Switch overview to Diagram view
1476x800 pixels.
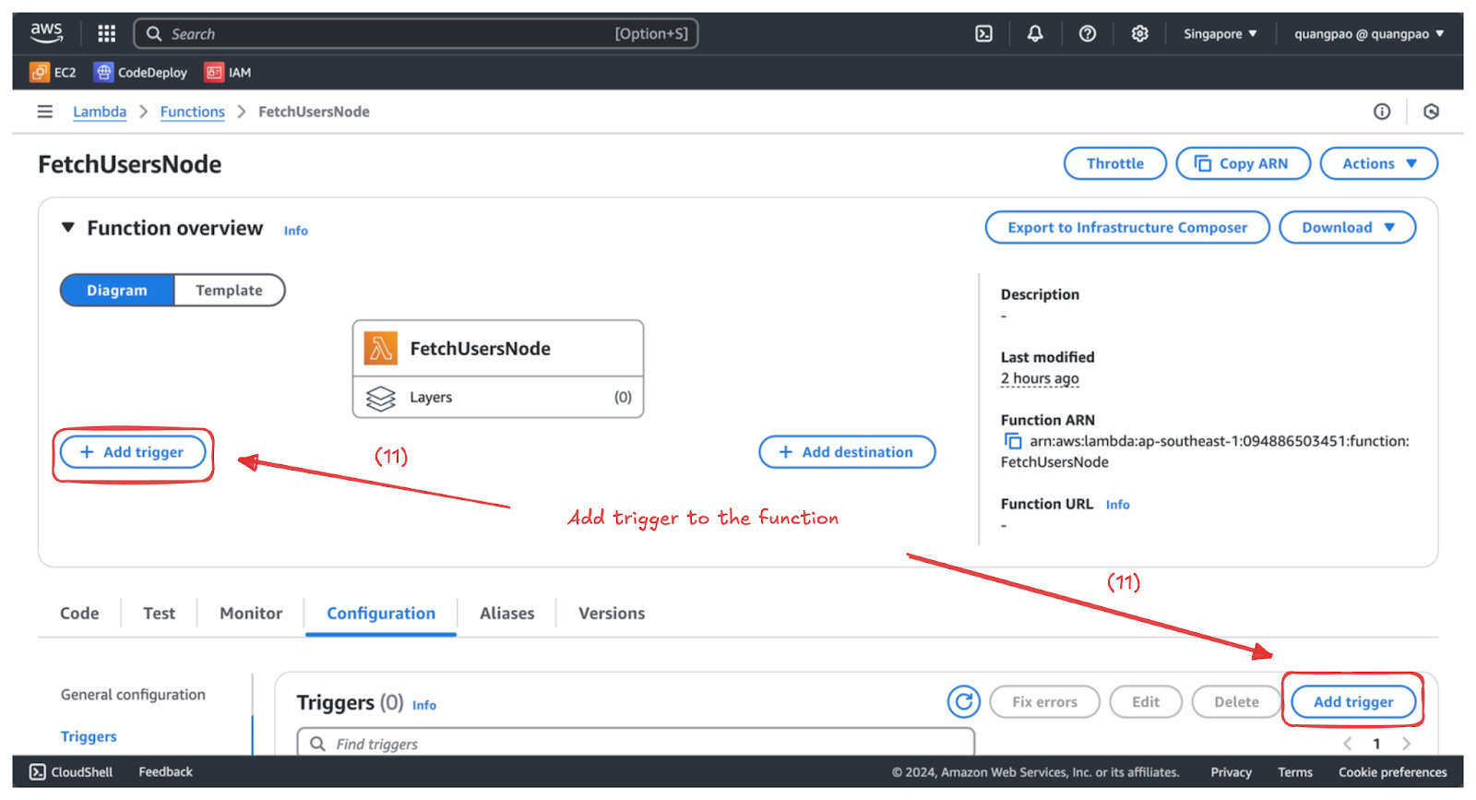click(x=117, y=290)
